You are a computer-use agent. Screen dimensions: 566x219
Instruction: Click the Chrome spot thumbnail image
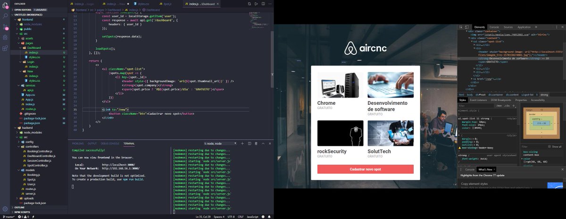(341, 85)
